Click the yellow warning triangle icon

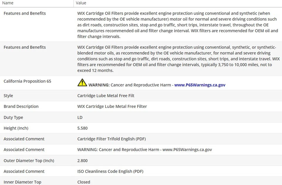82,82
